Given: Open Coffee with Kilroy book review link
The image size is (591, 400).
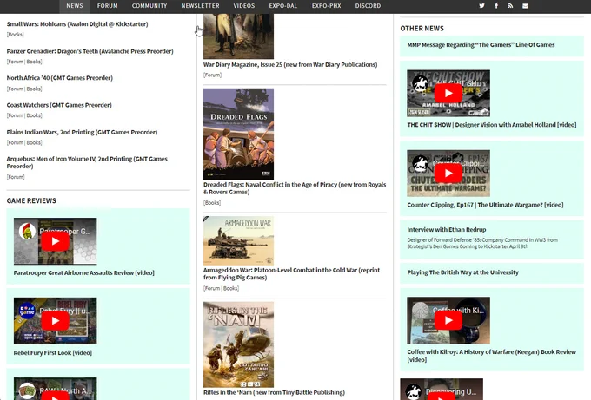Looking at the screenshot, I should [x=492, y=356].
